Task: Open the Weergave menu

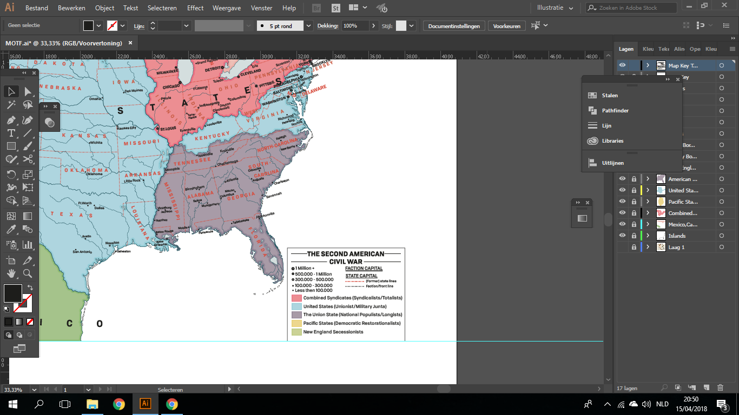Action: (x=227, y=8)
